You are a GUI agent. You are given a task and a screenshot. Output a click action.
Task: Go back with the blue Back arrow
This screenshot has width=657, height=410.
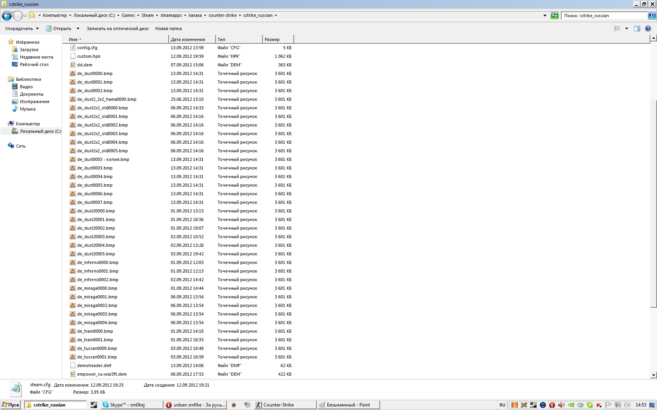pyautogui.click(x=7, y=16)
